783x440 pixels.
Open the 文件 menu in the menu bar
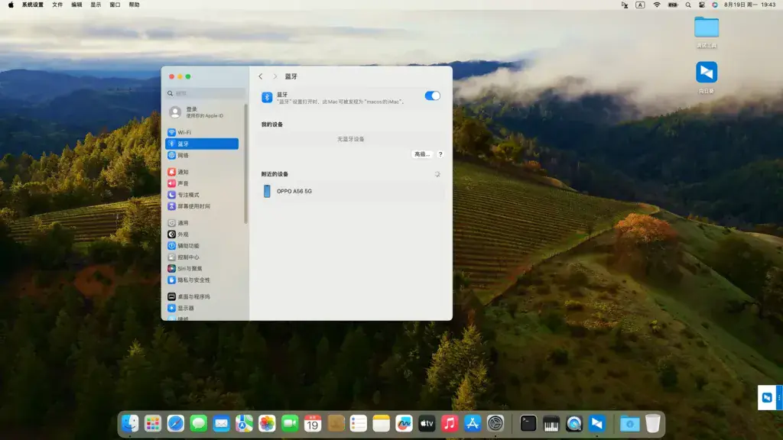pyautogui.click(x=57, y=5)
